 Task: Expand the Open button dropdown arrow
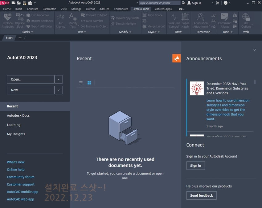pos(59,79)
